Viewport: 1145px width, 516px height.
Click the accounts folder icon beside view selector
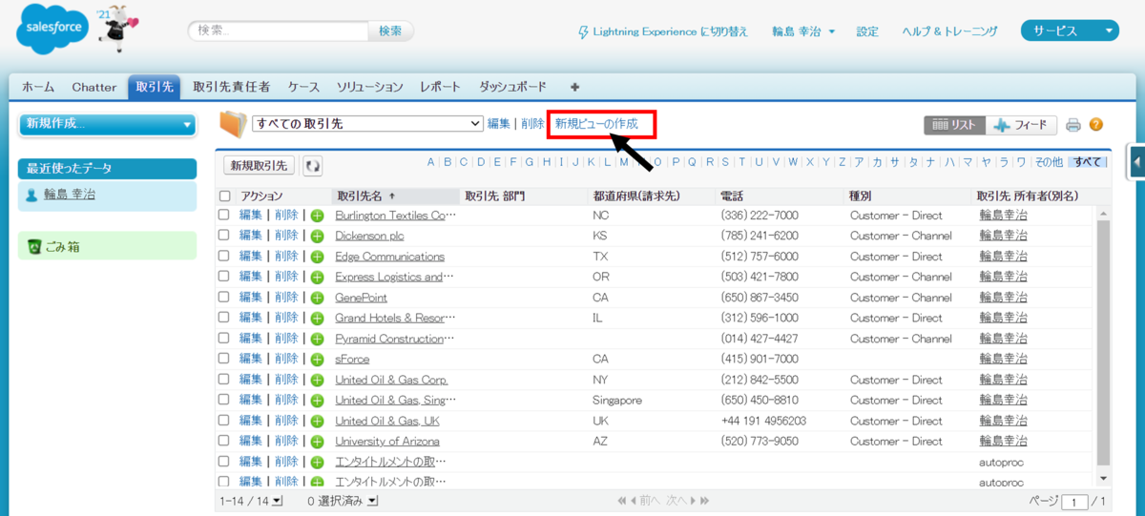(x=233, y=124)
